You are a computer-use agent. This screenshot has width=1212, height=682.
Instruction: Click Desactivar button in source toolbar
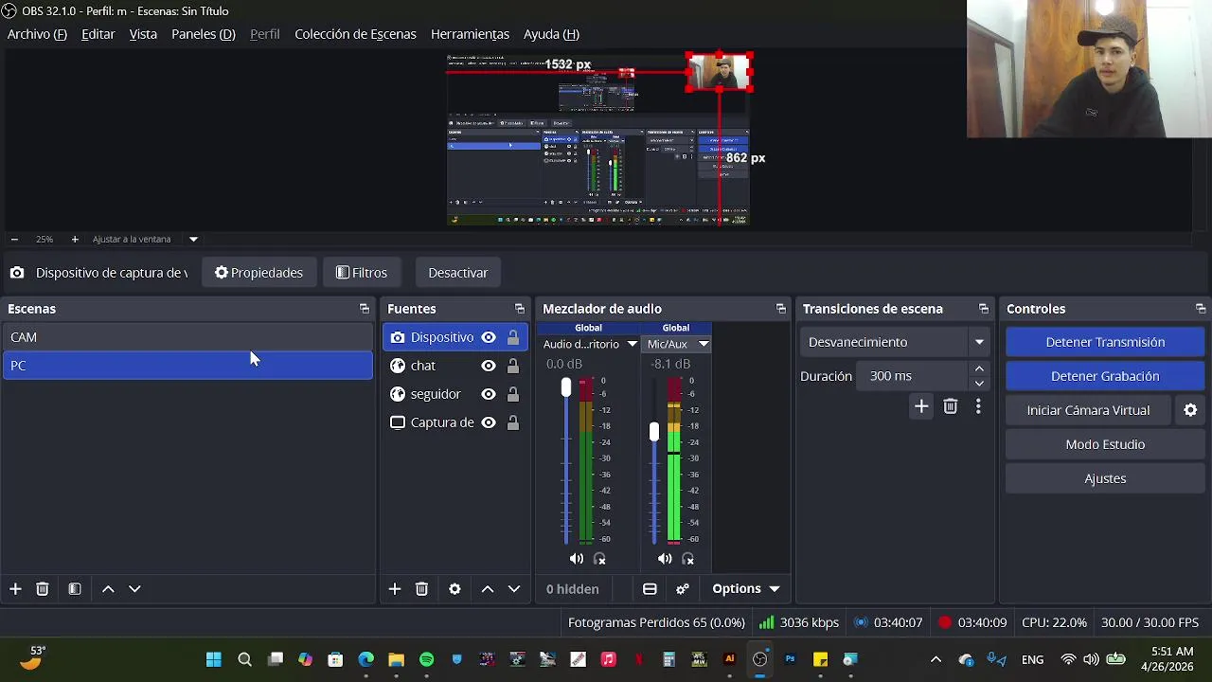pos(458,273)
